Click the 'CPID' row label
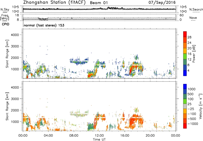The height and width of the screenshot is (141, 203). coord(6,24)
